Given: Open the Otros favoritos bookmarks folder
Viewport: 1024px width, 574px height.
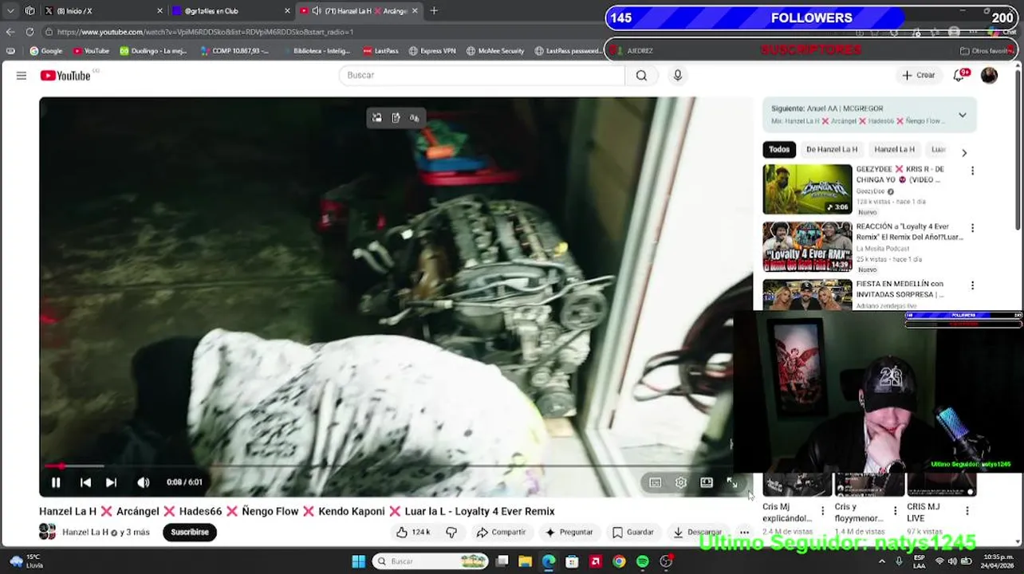Looking at the screenshot, I should tap(986, 51).
